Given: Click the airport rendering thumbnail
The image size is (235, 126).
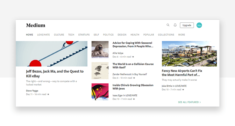Looking at the screenshot, I should pos(189,54).
